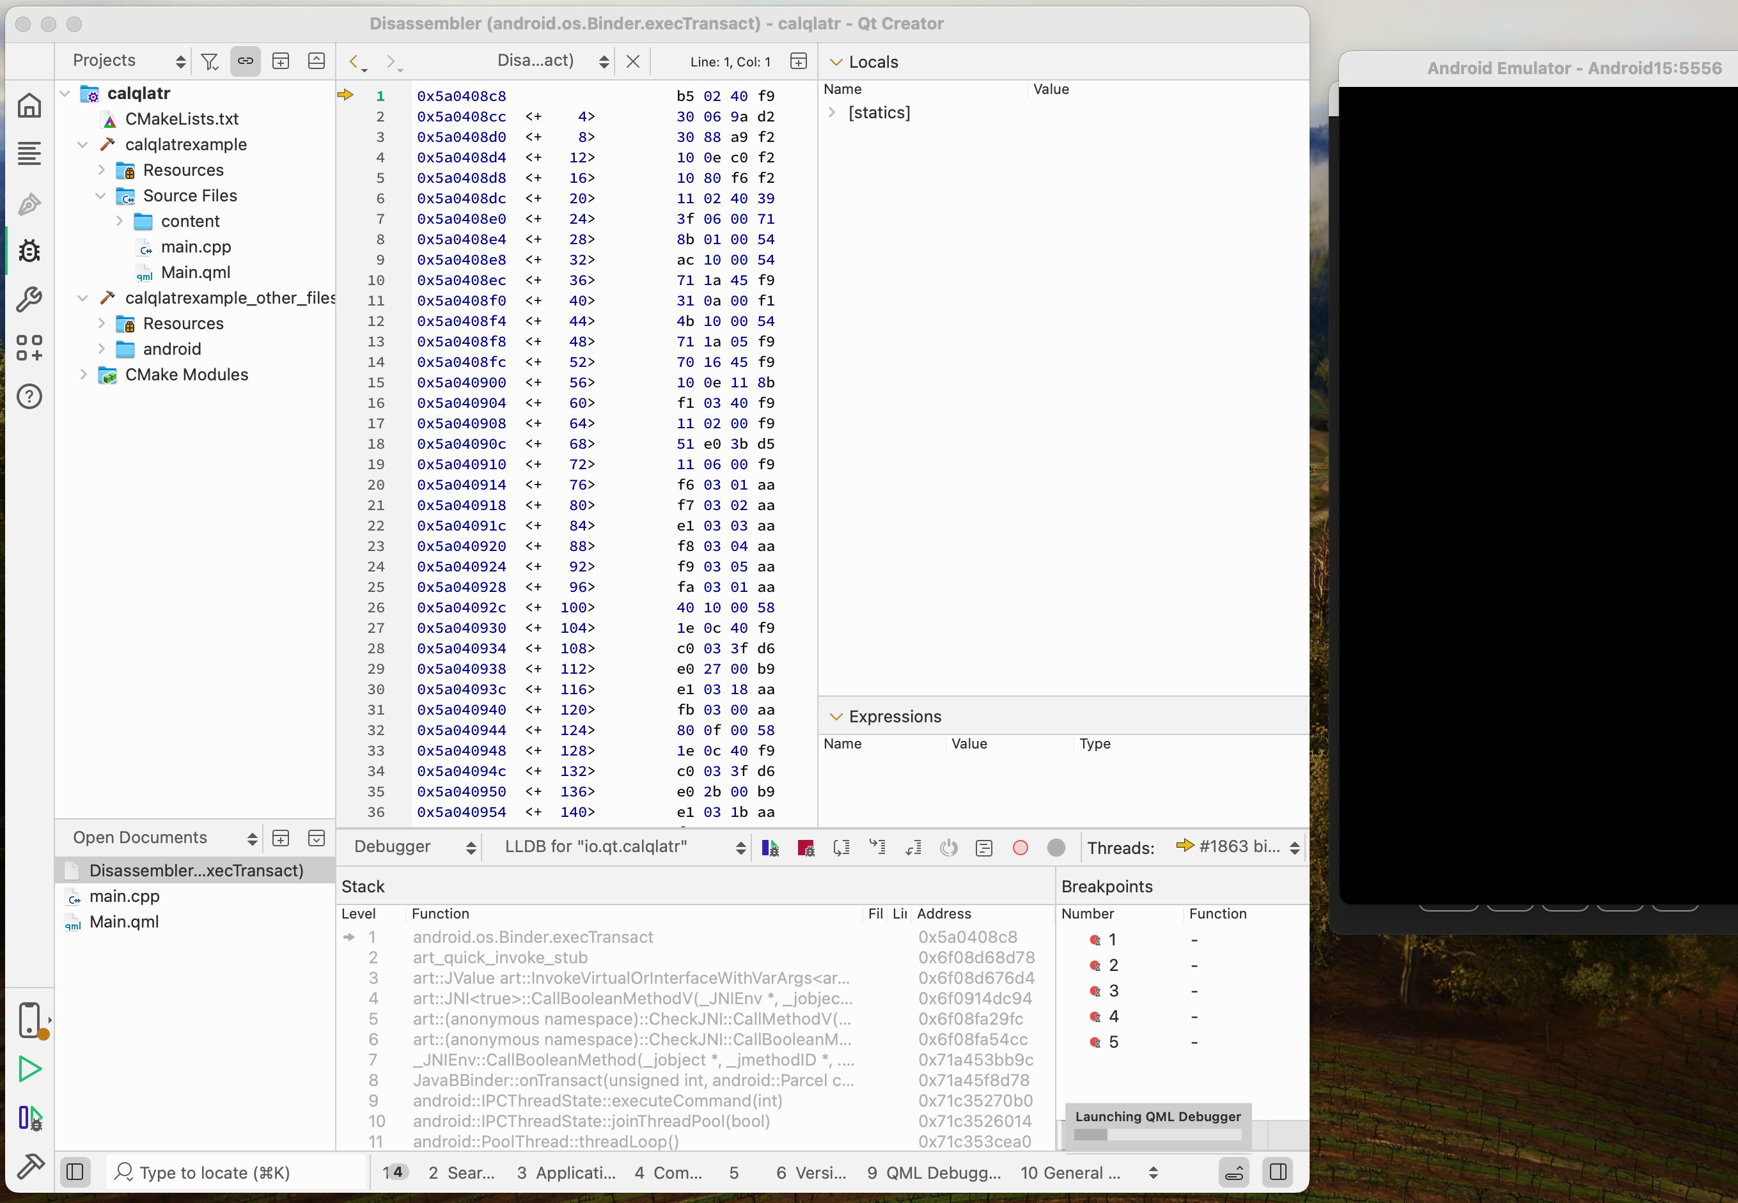The image size is (1738, 1203).
Task: Toggle the Record snapshot red circle
Action: [x=1020, y=848]
